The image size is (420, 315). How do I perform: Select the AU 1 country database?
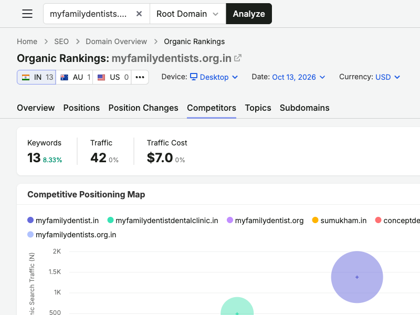click(75, 77)
